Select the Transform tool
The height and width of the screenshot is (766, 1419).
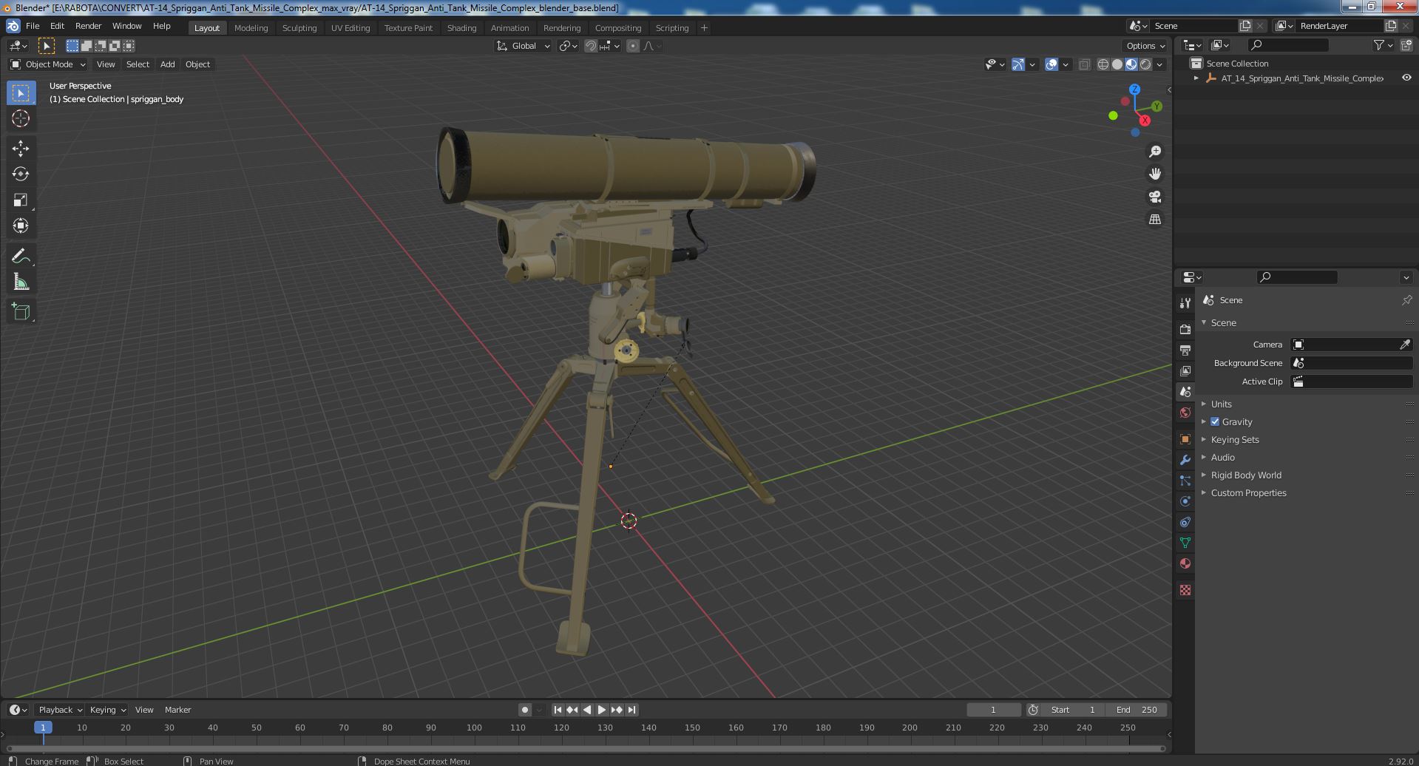click(21, 226)
